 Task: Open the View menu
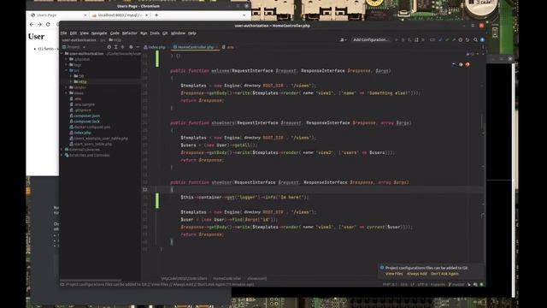(x=84, y=33)
